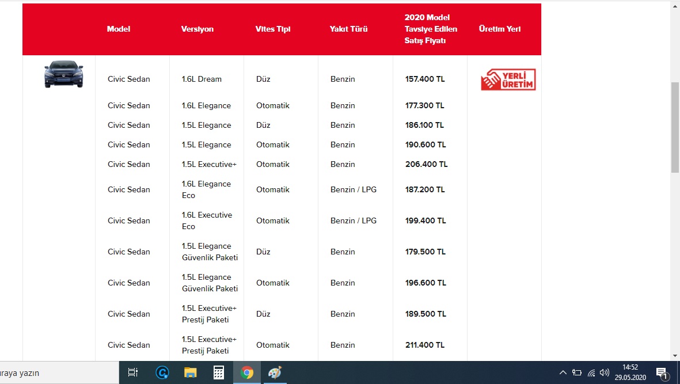Click 1.5L Elegance in the 186.100 TL row
Screen dimensions: 680x384
207,126
